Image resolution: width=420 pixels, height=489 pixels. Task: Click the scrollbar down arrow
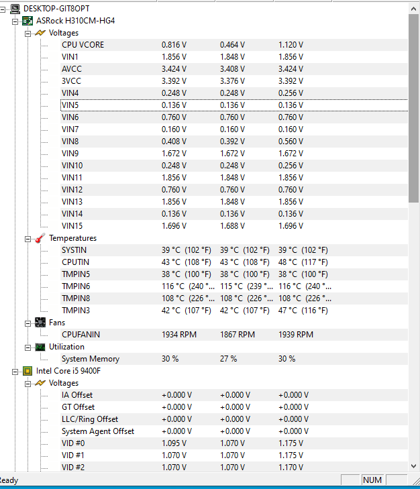click(414, 466)
